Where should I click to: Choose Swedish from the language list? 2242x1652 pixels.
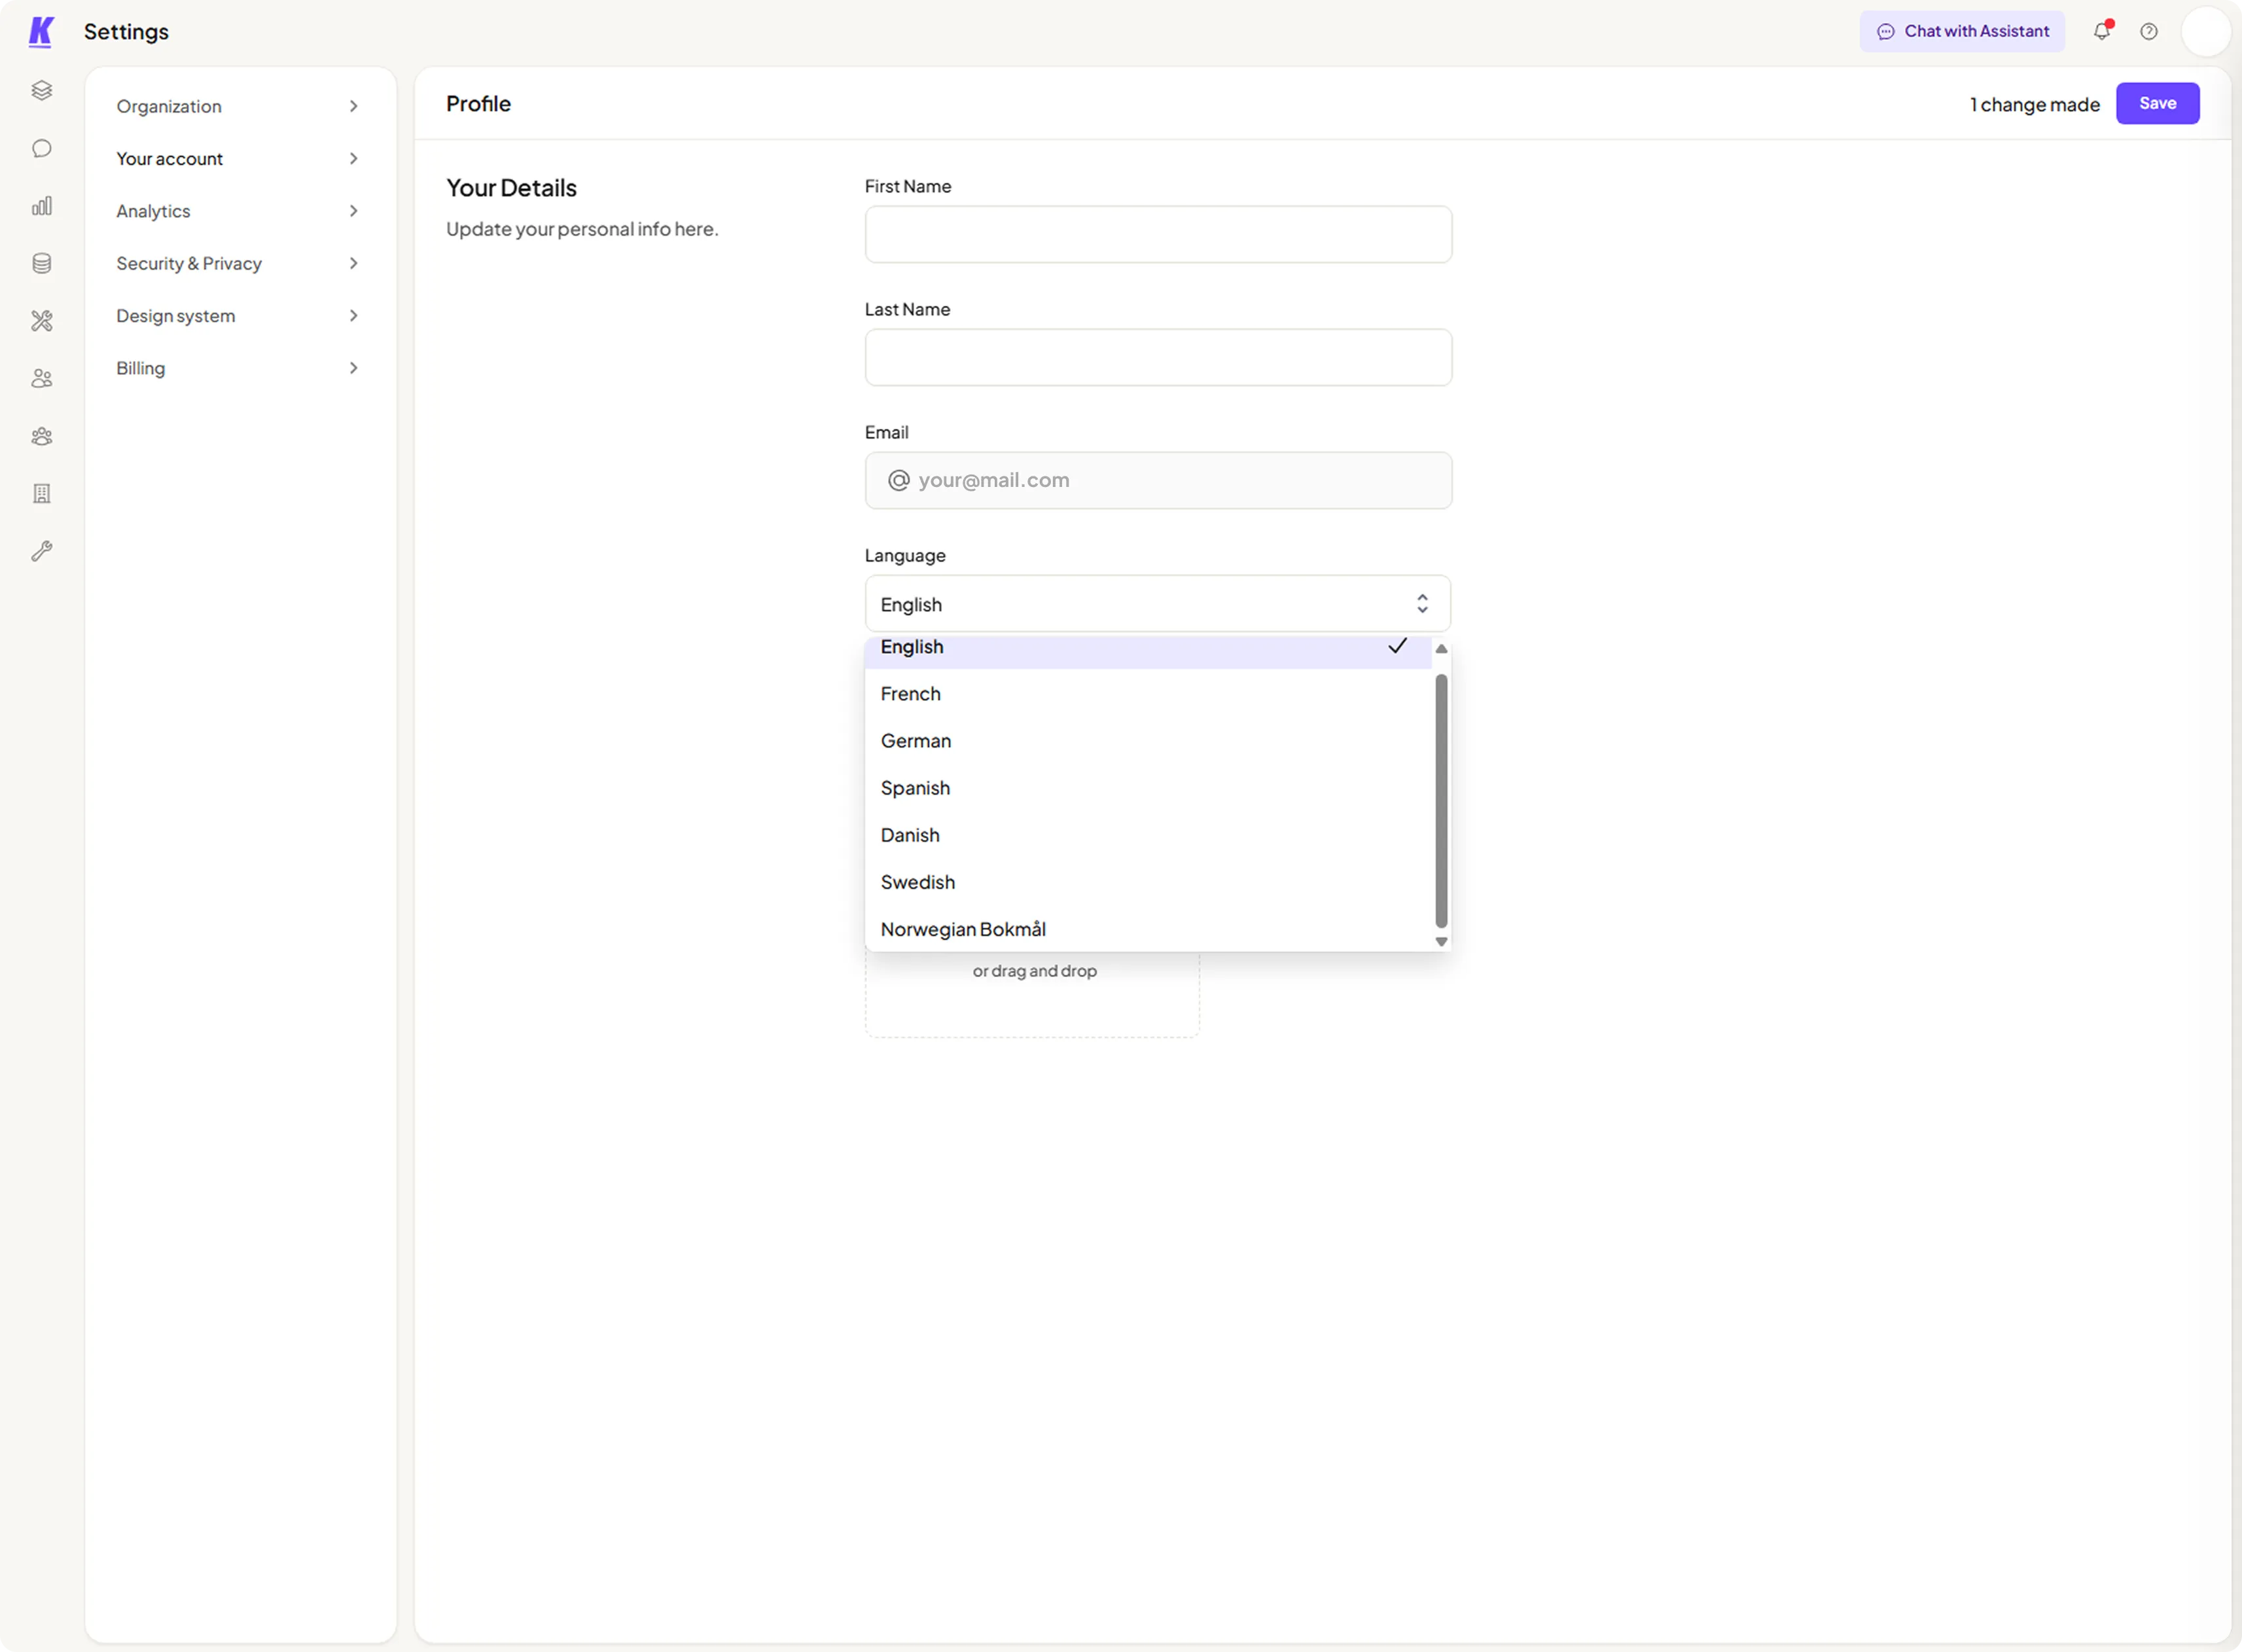coord(1148,882)
